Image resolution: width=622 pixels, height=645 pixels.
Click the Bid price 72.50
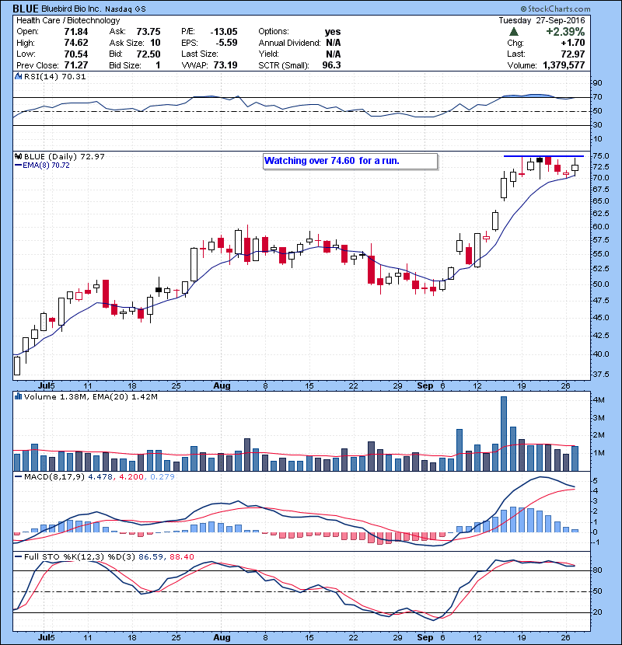pyautogui.click(x=149, y=54)
